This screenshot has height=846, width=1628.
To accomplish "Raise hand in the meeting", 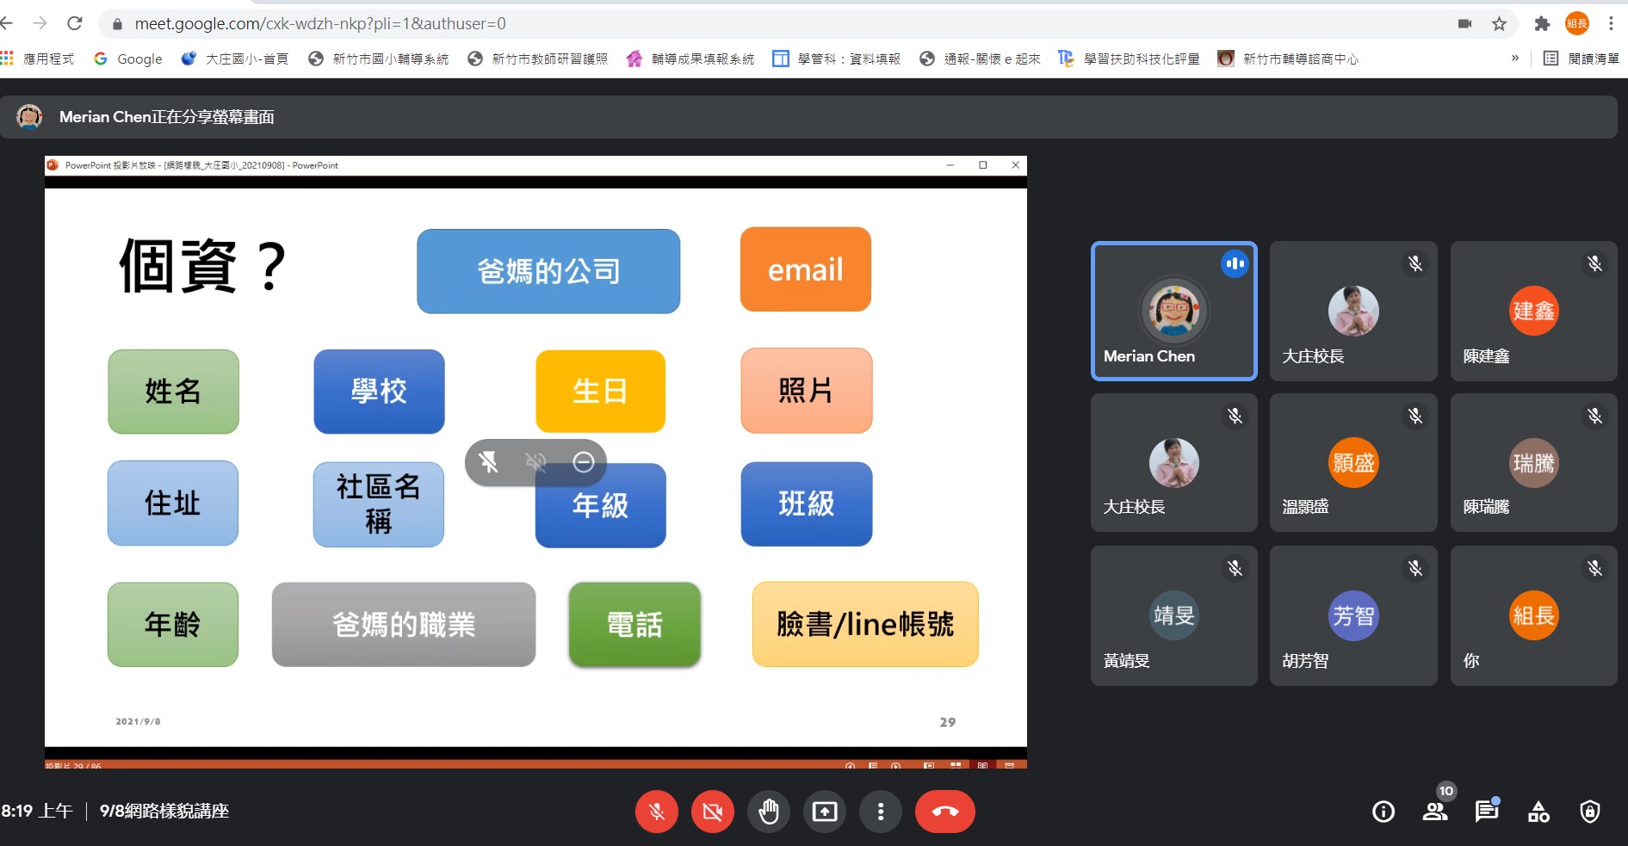I will click(x=768, y=812).
